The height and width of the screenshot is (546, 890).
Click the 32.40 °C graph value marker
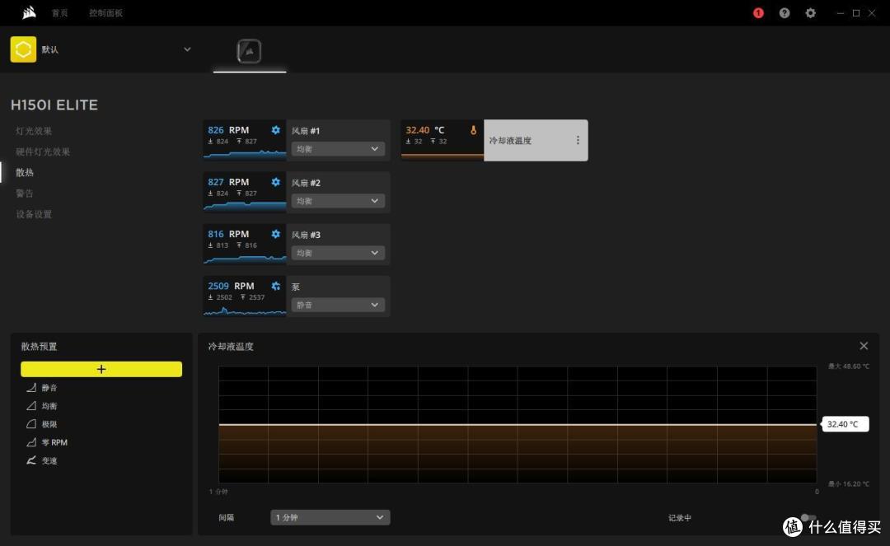pos(844,424)
